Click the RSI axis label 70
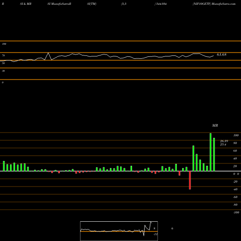The image size is (241, 241). point(3,55)
